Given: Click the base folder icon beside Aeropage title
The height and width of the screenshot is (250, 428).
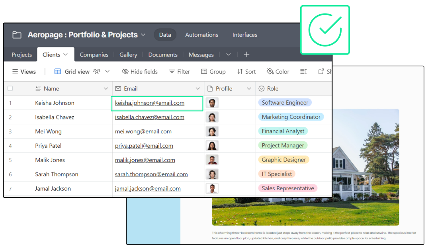Looking at the screenshot, I should [17, 35].
